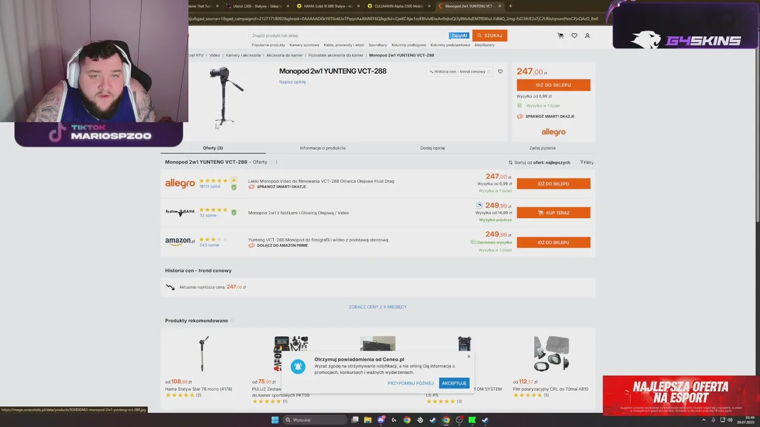This screenshot has width=760, height=427.
Task: Close the Ceneo notification popup
Action: tap(468, 356)
